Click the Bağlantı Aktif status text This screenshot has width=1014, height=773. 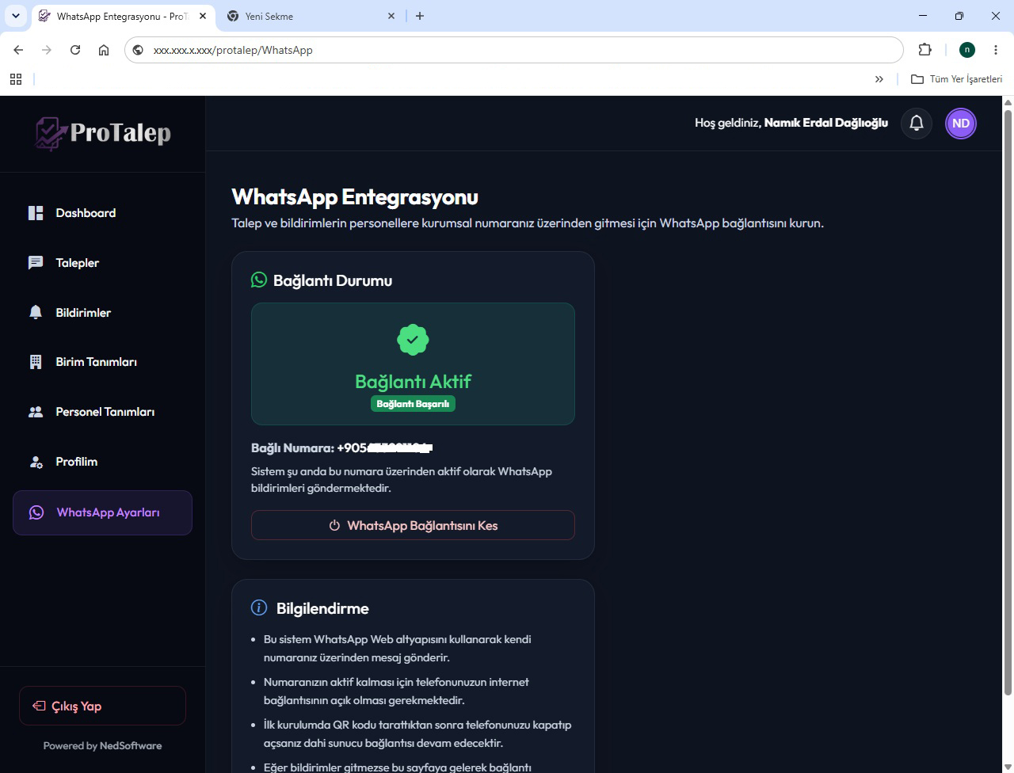point(413,382)
